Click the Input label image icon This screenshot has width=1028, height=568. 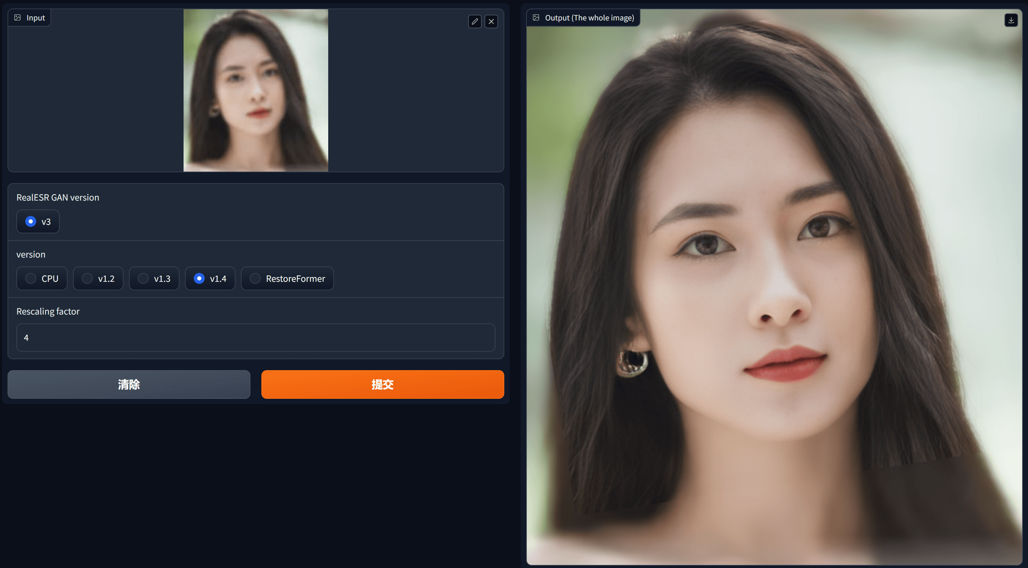pyautogui.click(x=17, y=17)
